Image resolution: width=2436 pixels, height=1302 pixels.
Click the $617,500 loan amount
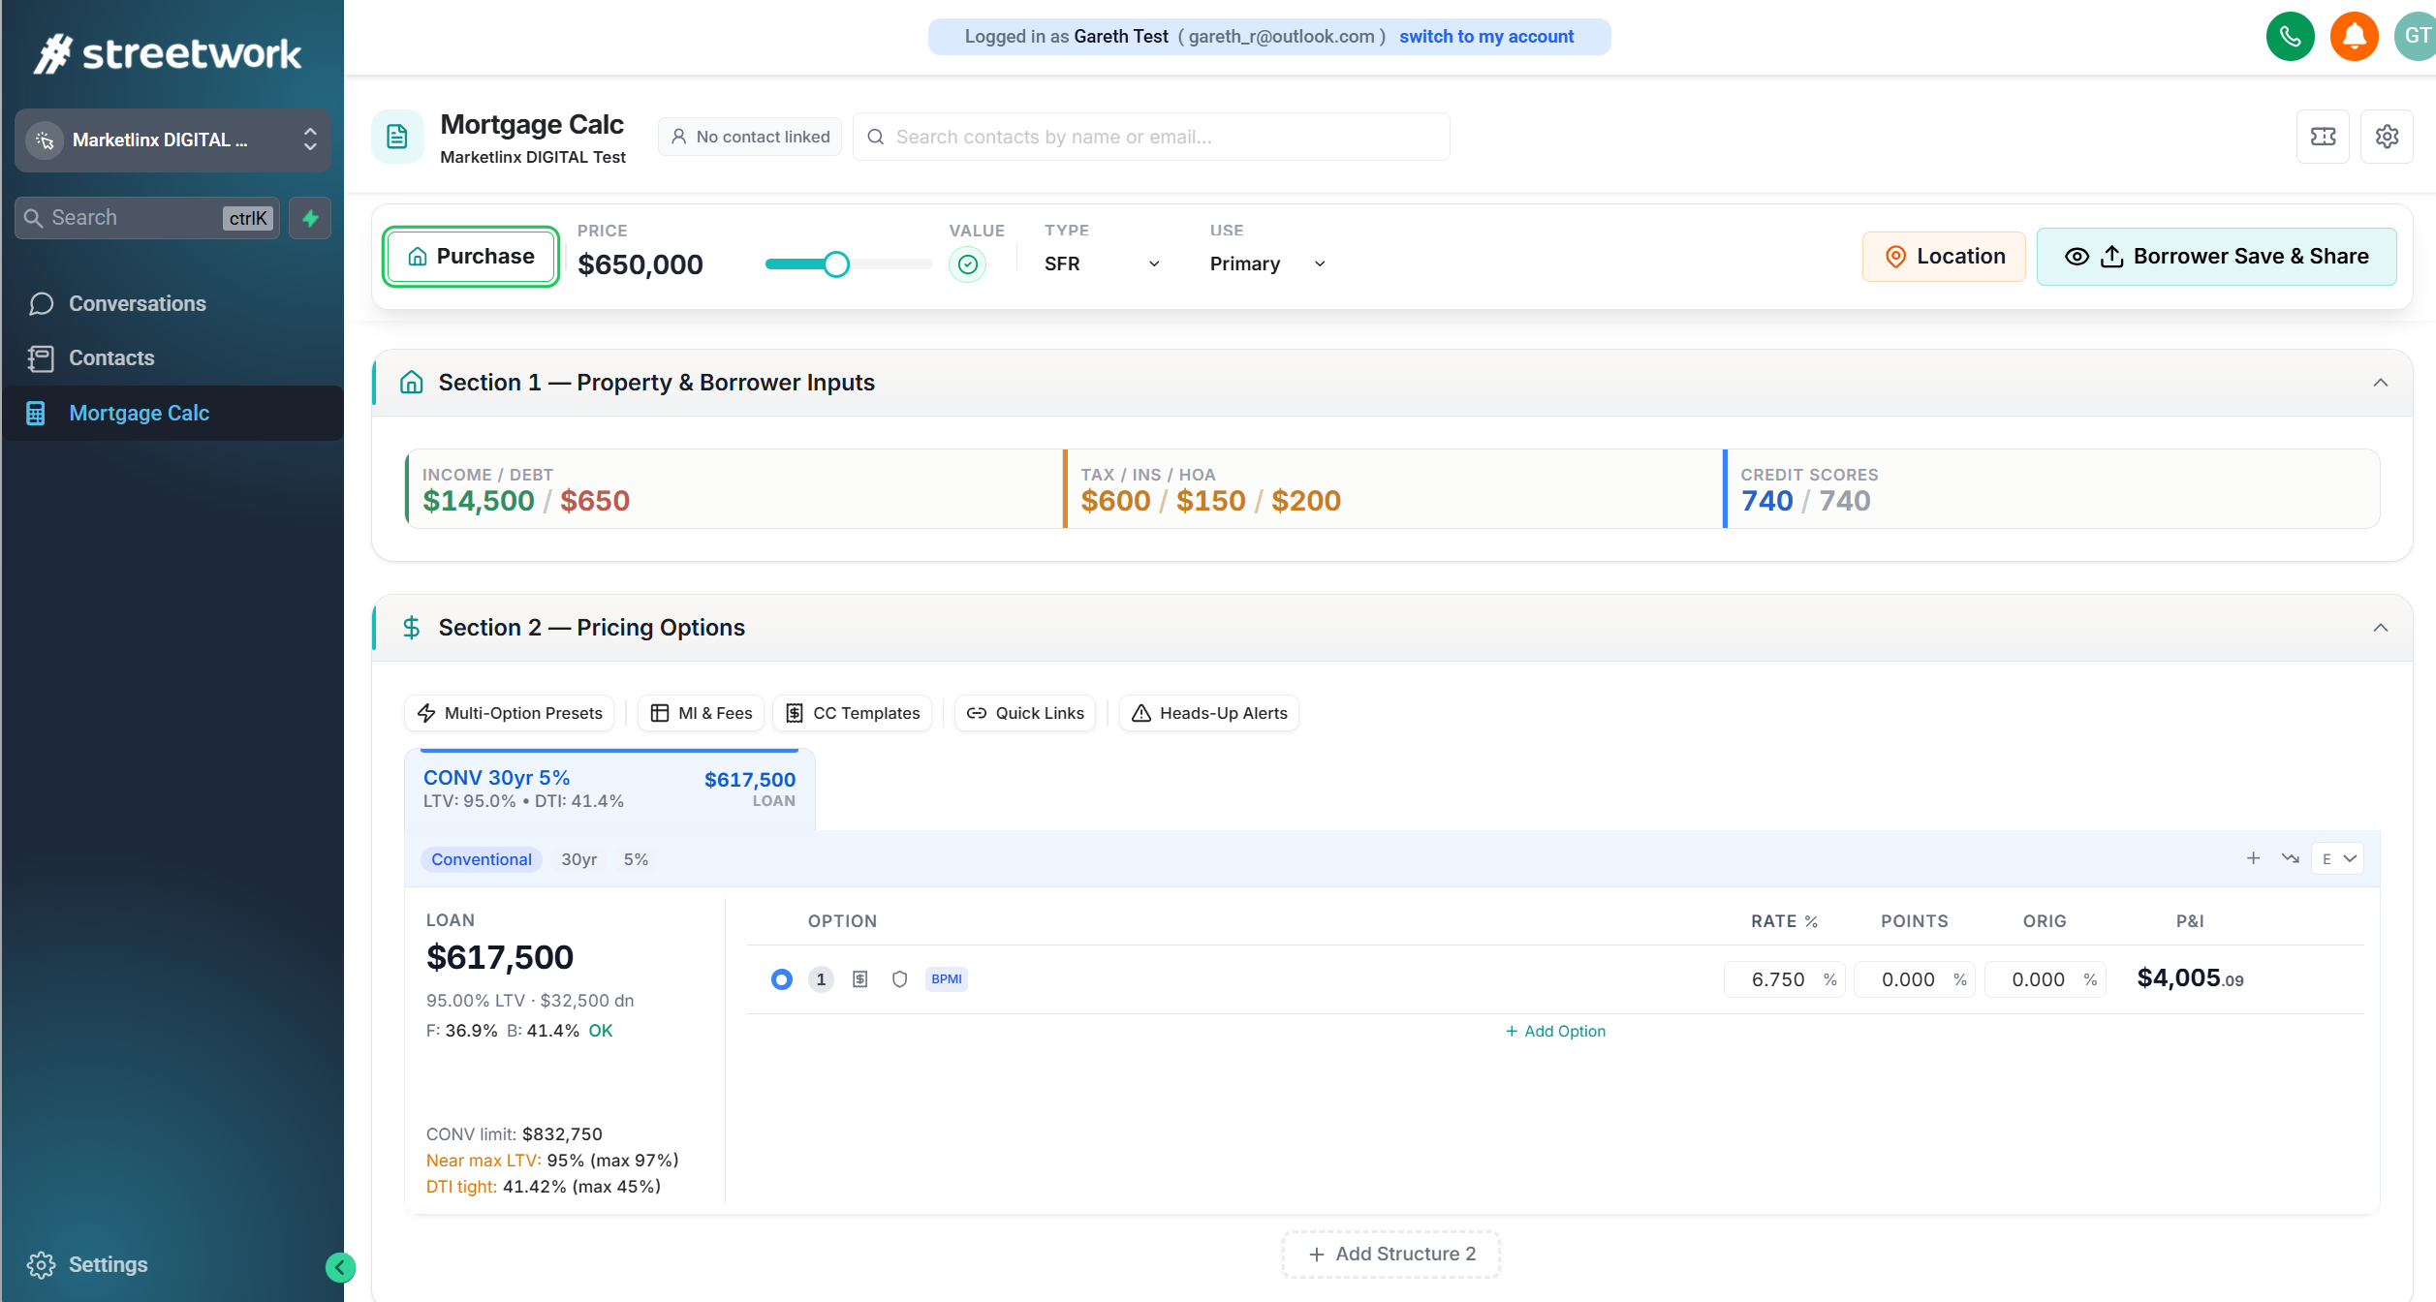click(500, 957)
